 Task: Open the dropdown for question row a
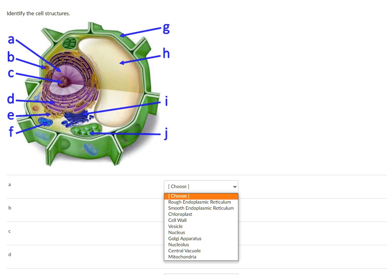click(201, 186)
